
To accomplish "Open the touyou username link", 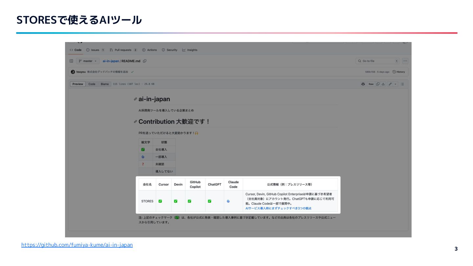I will [x=81, y=72].
